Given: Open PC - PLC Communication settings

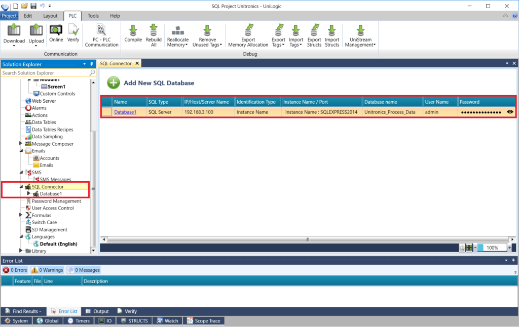Looking at the screenshot, I should (101, 35).
